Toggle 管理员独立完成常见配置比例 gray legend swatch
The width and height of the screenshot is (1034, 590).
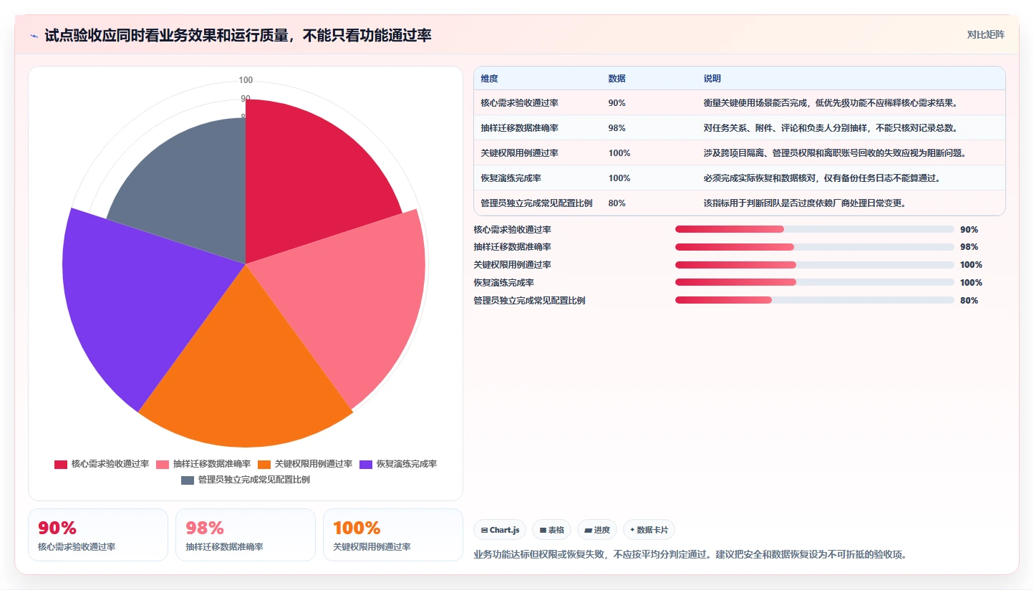pyautogui.click(x=188, y=480)
